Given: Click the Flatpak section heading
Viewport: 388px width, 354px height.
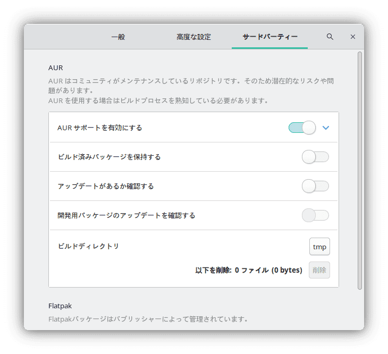Looking at the screenshot, I should pyautogui.click(x=60, y=306).
